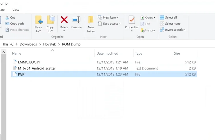Click the Copy path icon
Viewport: 215px width, 140px height.
(x=7, y=23)
